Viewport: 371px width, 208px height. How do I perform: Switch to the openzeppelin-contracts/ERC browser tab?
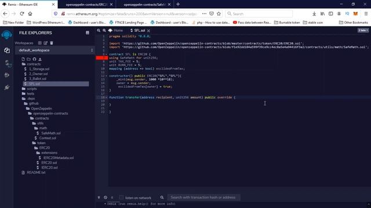click(x=86, y=5)
